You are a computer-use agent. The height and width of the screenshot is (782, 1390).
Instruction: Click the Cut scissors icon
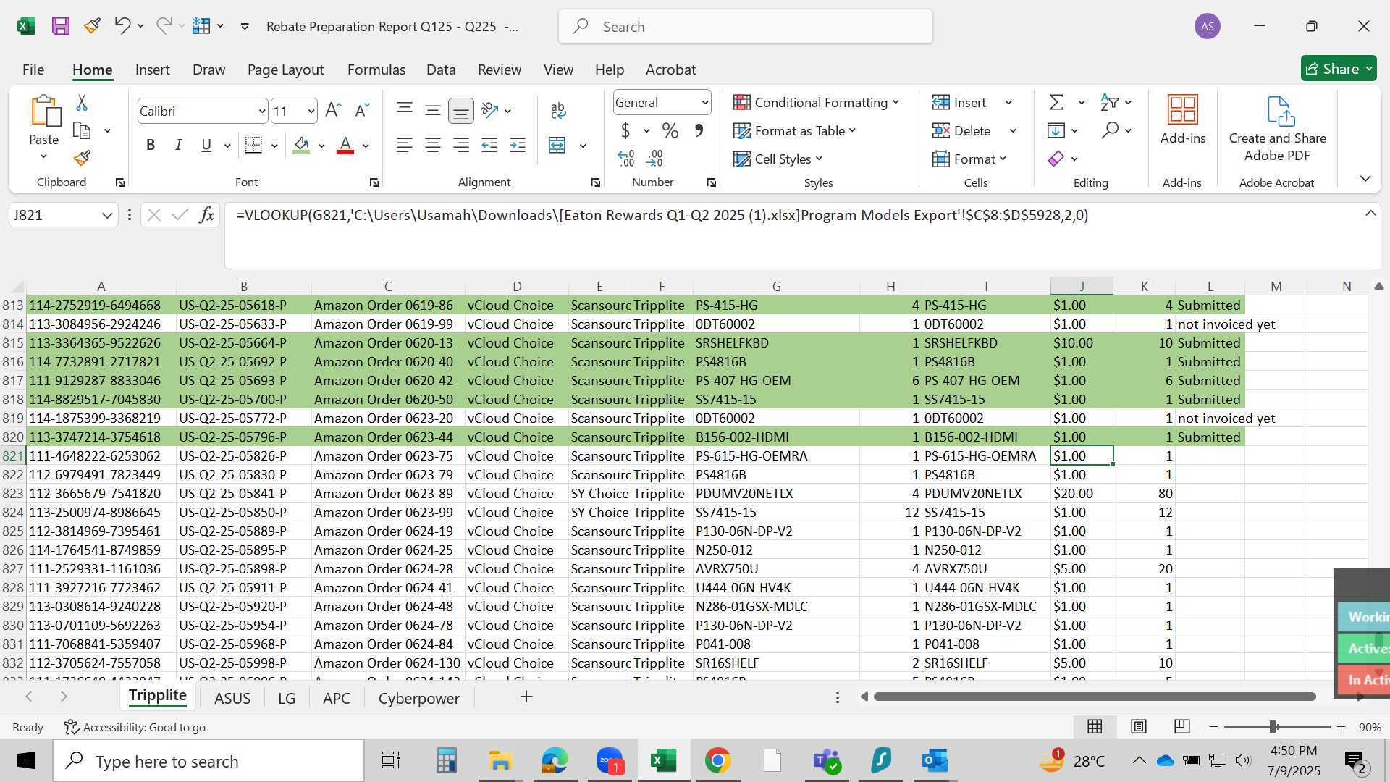tap(82, 103)
